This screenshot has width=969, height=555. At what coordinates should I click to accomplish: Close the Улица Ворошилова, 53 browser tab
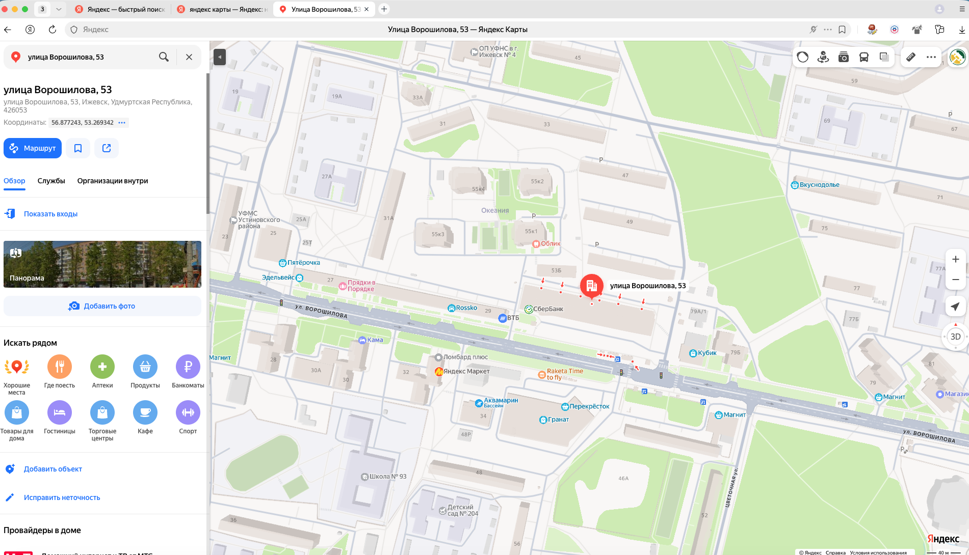[x=366, y=9]
